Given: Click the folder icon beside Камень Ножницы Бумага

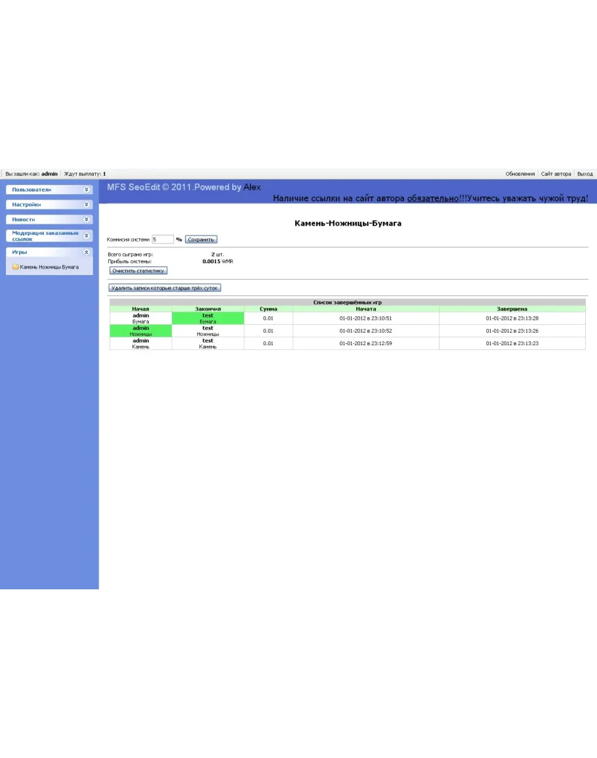Looking at the screenshot, I should click(15, 267).
